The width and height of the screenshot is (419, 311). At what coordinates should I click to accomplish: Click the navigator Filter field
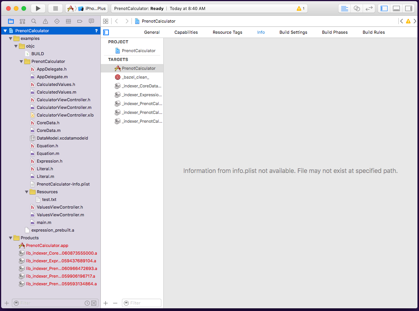pyautogui.click(x=51, y=303)
